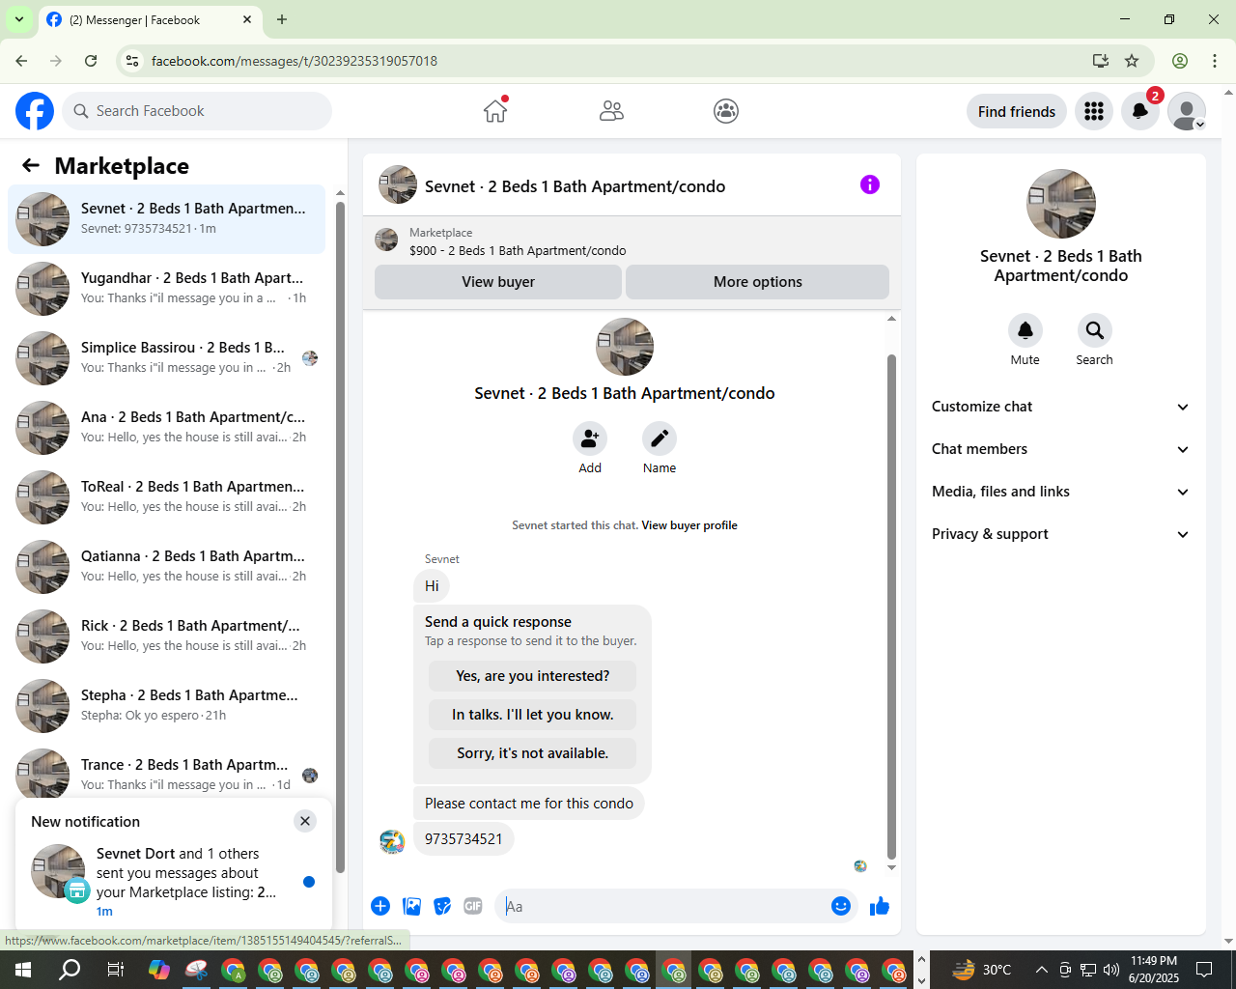The width and height of the screenshot is (1236, 989).
Task: Attach a photo file to the message
Action: (411, 906)
